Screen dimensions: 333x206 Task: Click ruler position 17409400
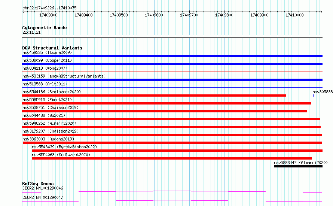point(83,15)
